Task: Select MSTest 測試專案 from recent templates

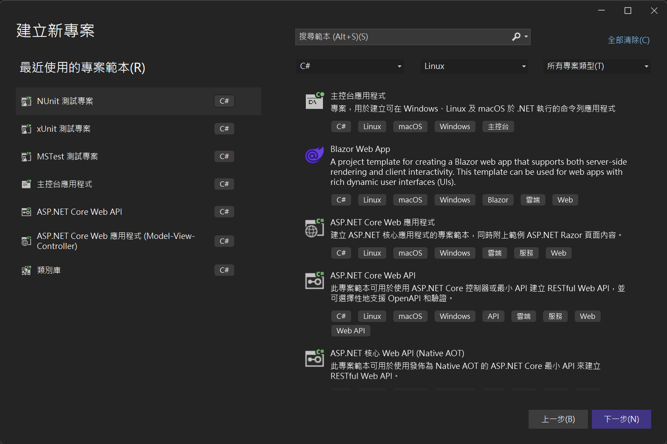Action: (x=138, y=157)
